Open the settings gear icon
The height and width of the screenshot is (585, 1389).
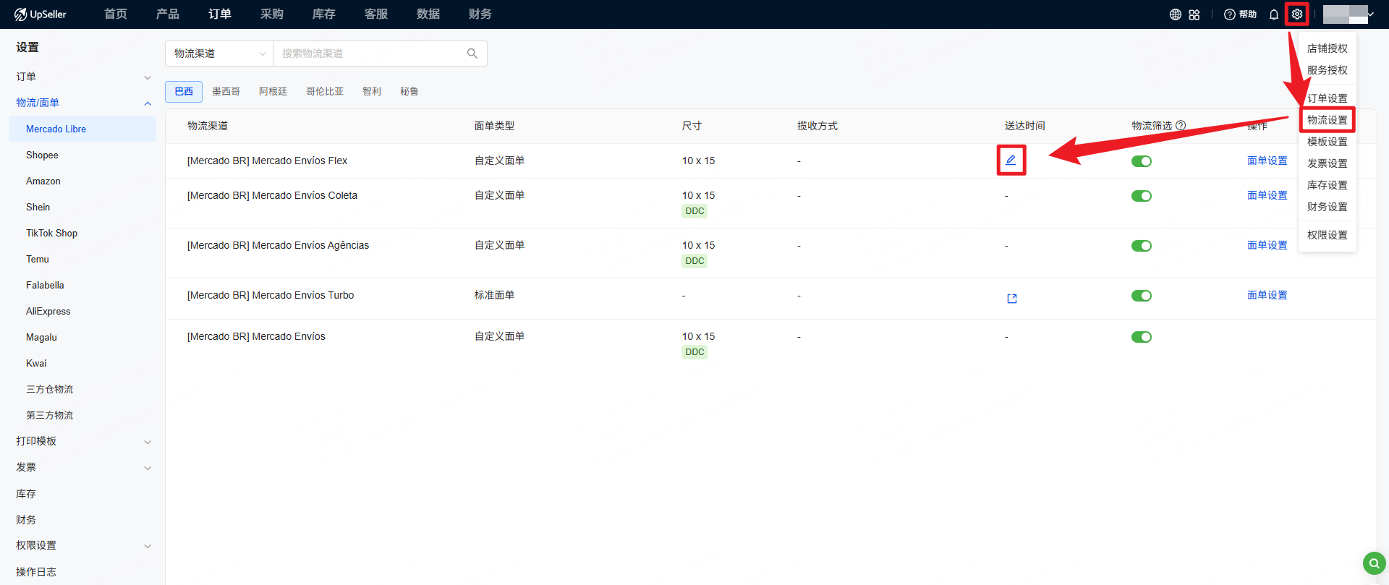[x=1297, y=14]
